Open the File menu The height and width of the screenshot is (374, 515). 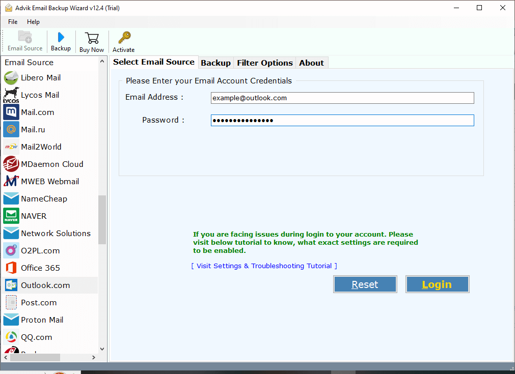click(13, 22)
